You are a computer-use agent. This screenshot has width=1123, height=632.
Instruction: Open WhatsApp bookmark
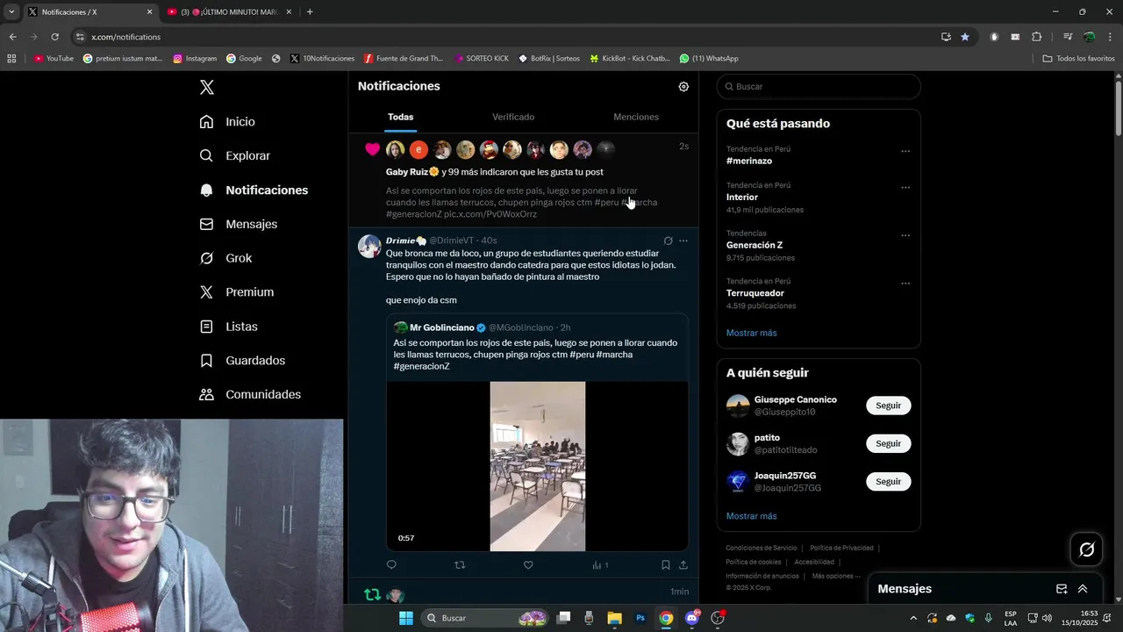709,59
